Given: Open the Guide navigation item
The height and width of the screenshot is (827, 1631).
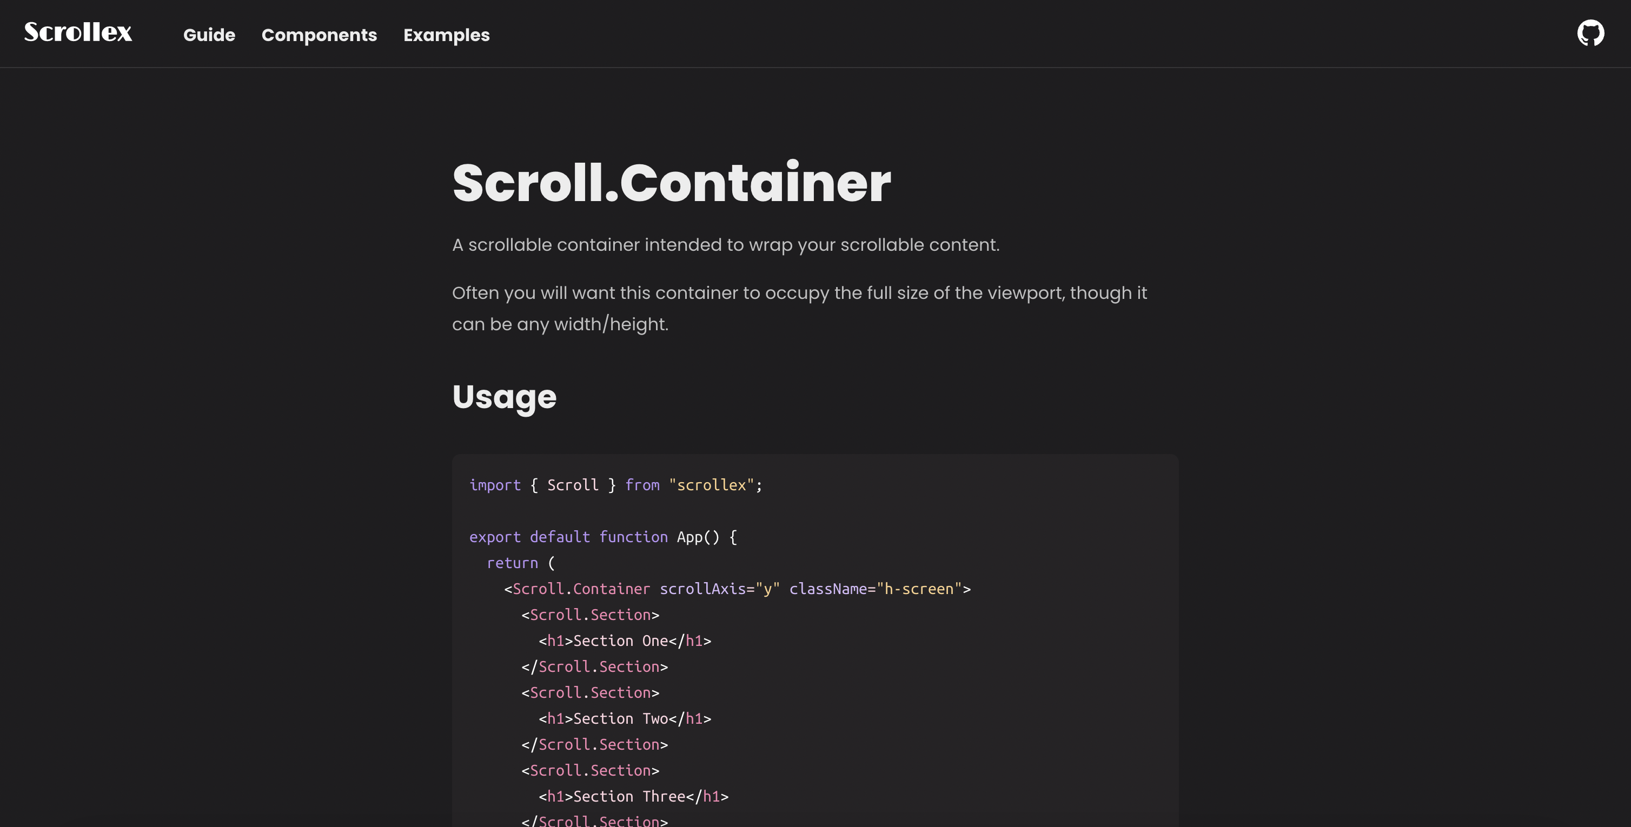Looking at the screenshot, I should tap(209, 36).
